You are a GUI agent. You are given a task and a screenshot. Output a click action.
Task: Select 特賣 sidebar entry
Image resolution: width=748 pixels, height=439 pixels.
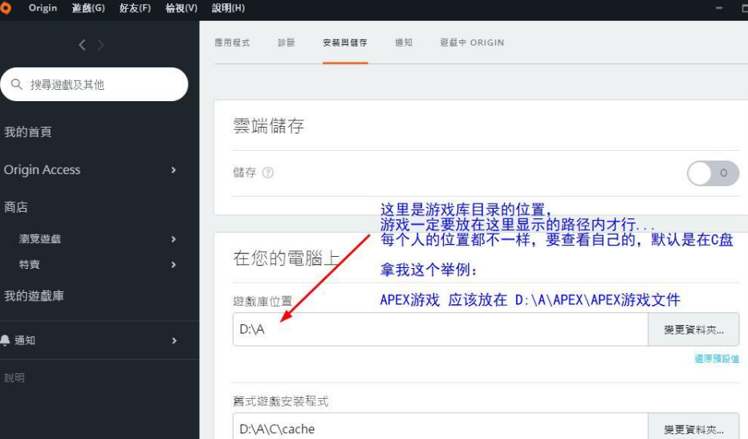29,264
